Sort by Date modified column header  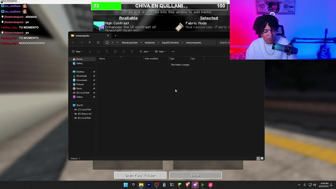pos(156,59)
